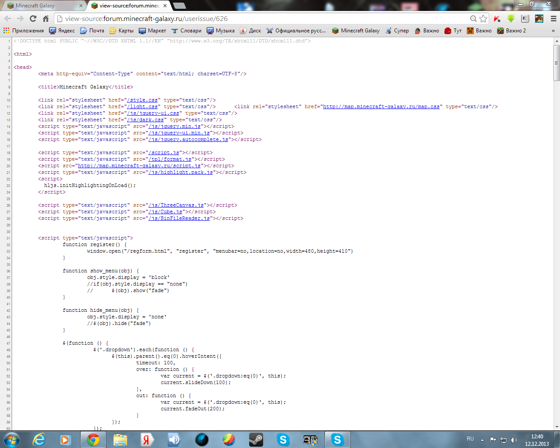Viewport: 560px width, 448px height.
Task: Select the view-source:forum.minec tab
Action: 127,6
